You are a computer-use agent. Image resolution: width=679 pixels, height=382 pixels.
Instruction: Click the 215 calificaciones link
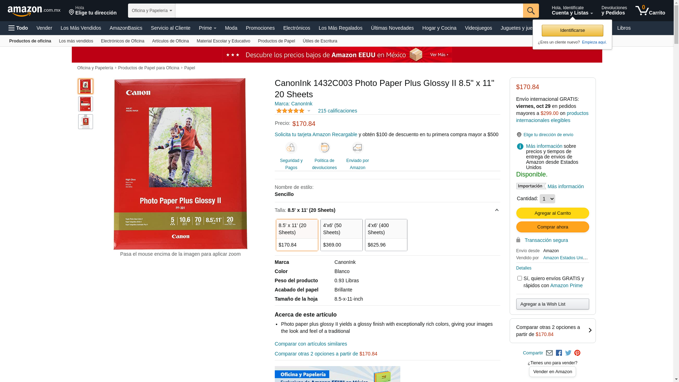(337, 111)
